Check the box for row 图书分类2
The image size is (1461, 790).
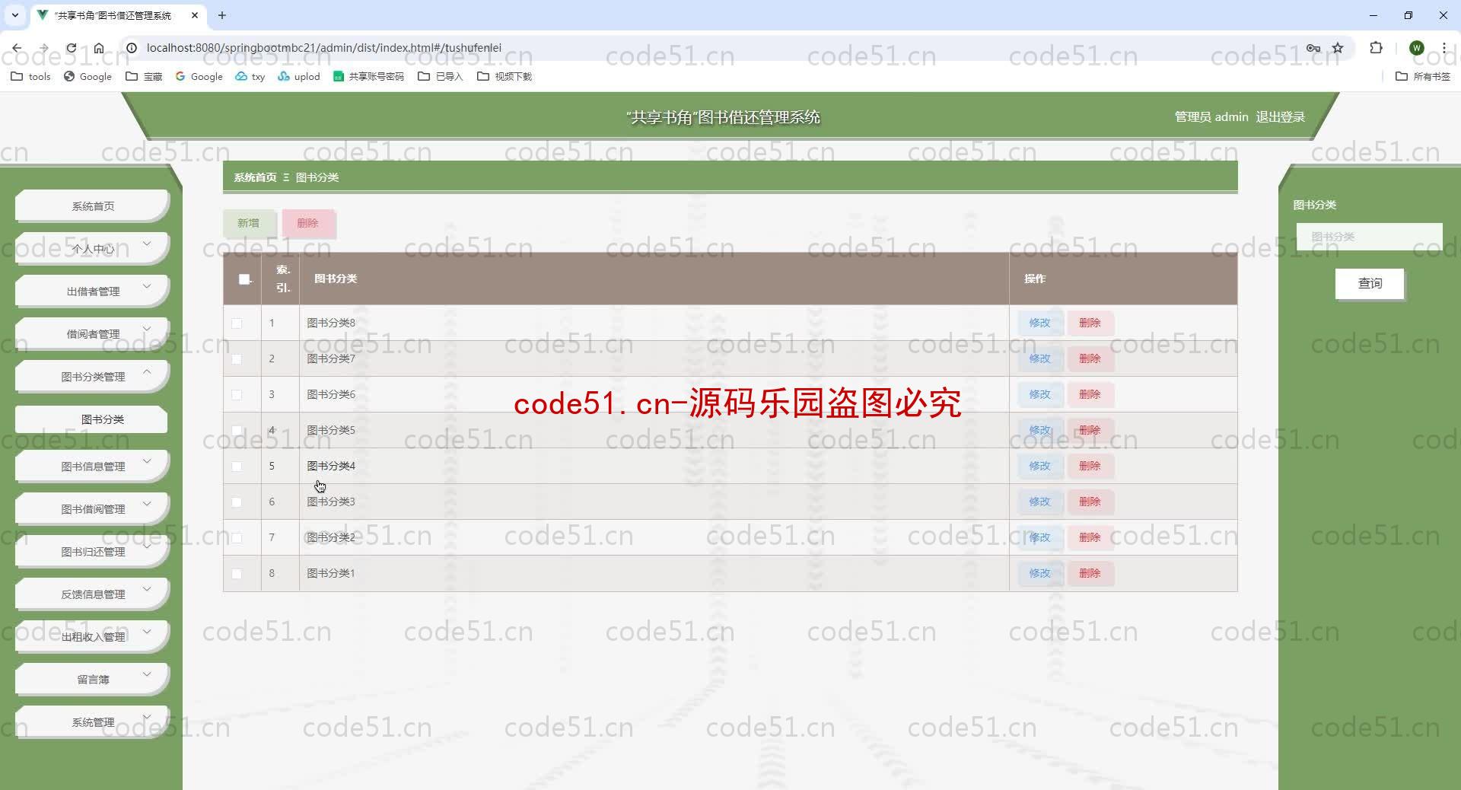237,538
